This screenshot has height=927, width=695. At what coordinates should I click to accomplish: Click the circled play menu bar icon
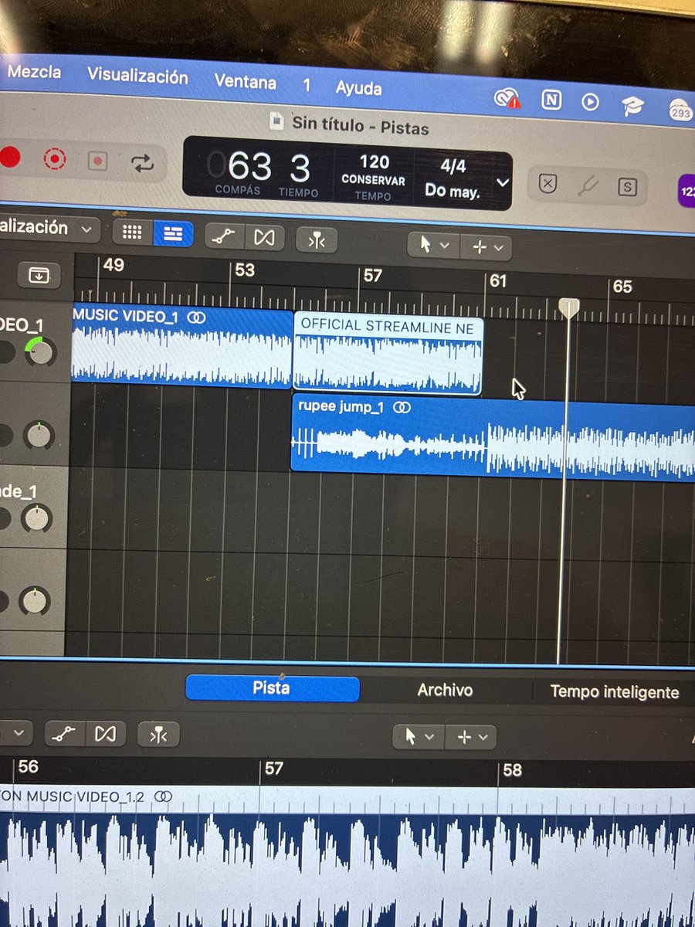tap(591, 101)
